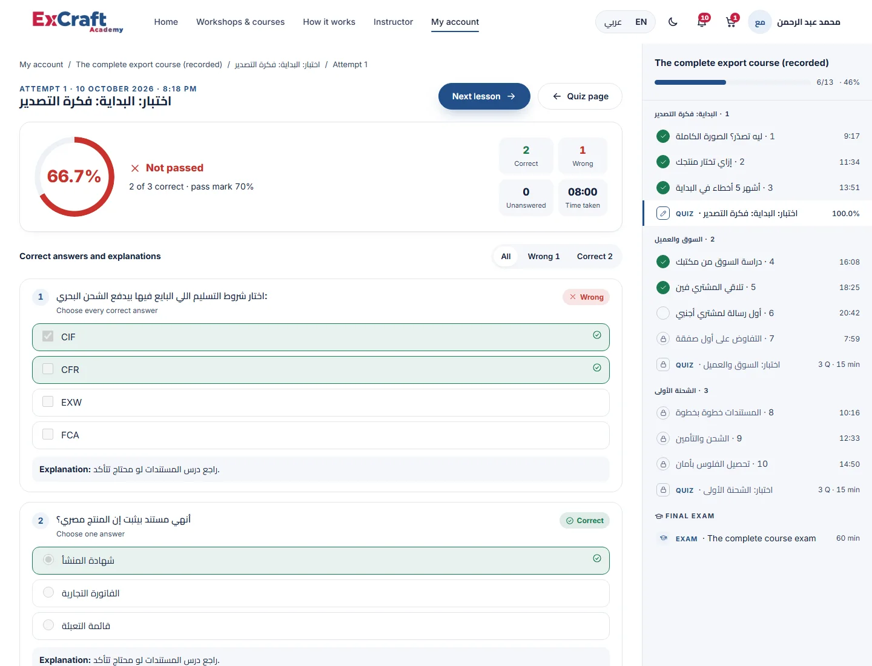Toggle the EXW checkbox
Image resolution: width=872 pixels, height=666 pixels.
[x=48, y=401]
